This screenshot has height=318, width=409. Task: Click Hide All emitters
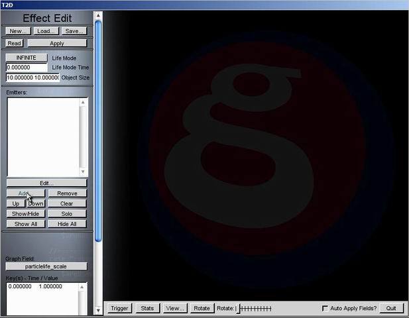[x=67, y=224]
